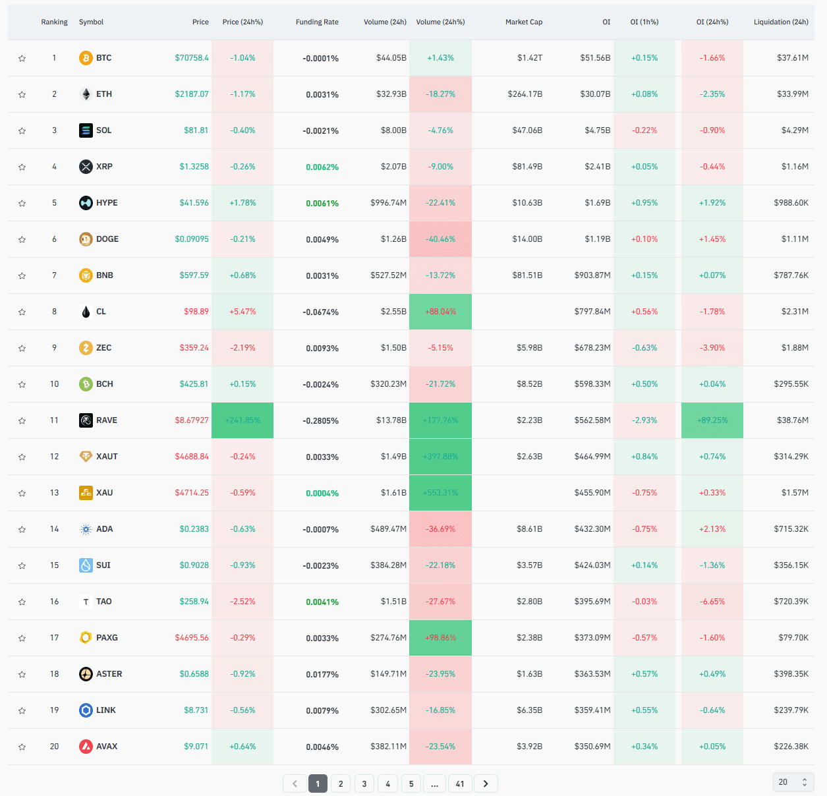
Task: Go to next page using right chevron
Action: (486, 783)
